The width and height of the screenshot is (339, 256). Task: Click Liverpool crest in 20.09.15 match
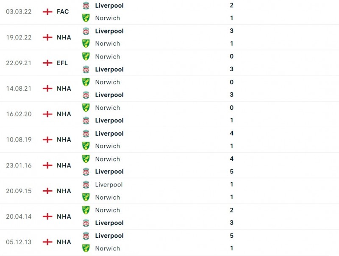[x=86, y=184]
